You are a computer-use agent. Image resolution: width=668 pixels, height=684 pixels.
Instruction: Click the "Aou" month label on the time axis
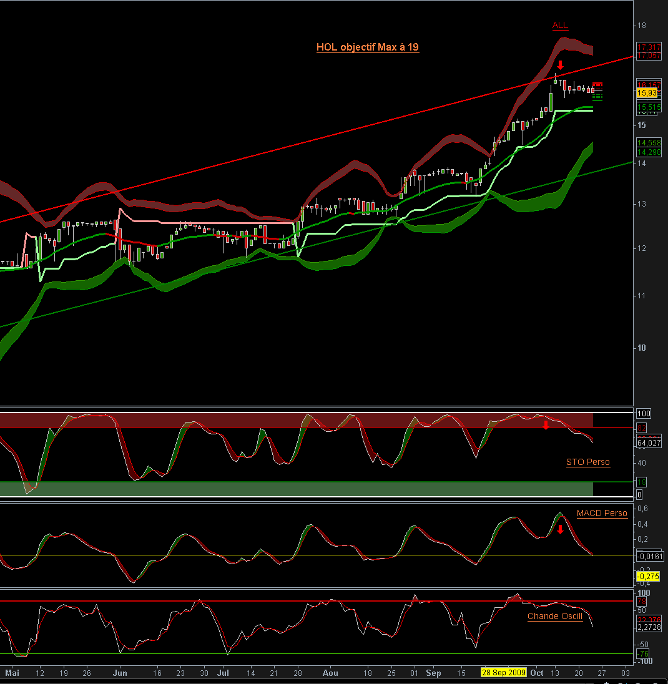pos(330,673)
